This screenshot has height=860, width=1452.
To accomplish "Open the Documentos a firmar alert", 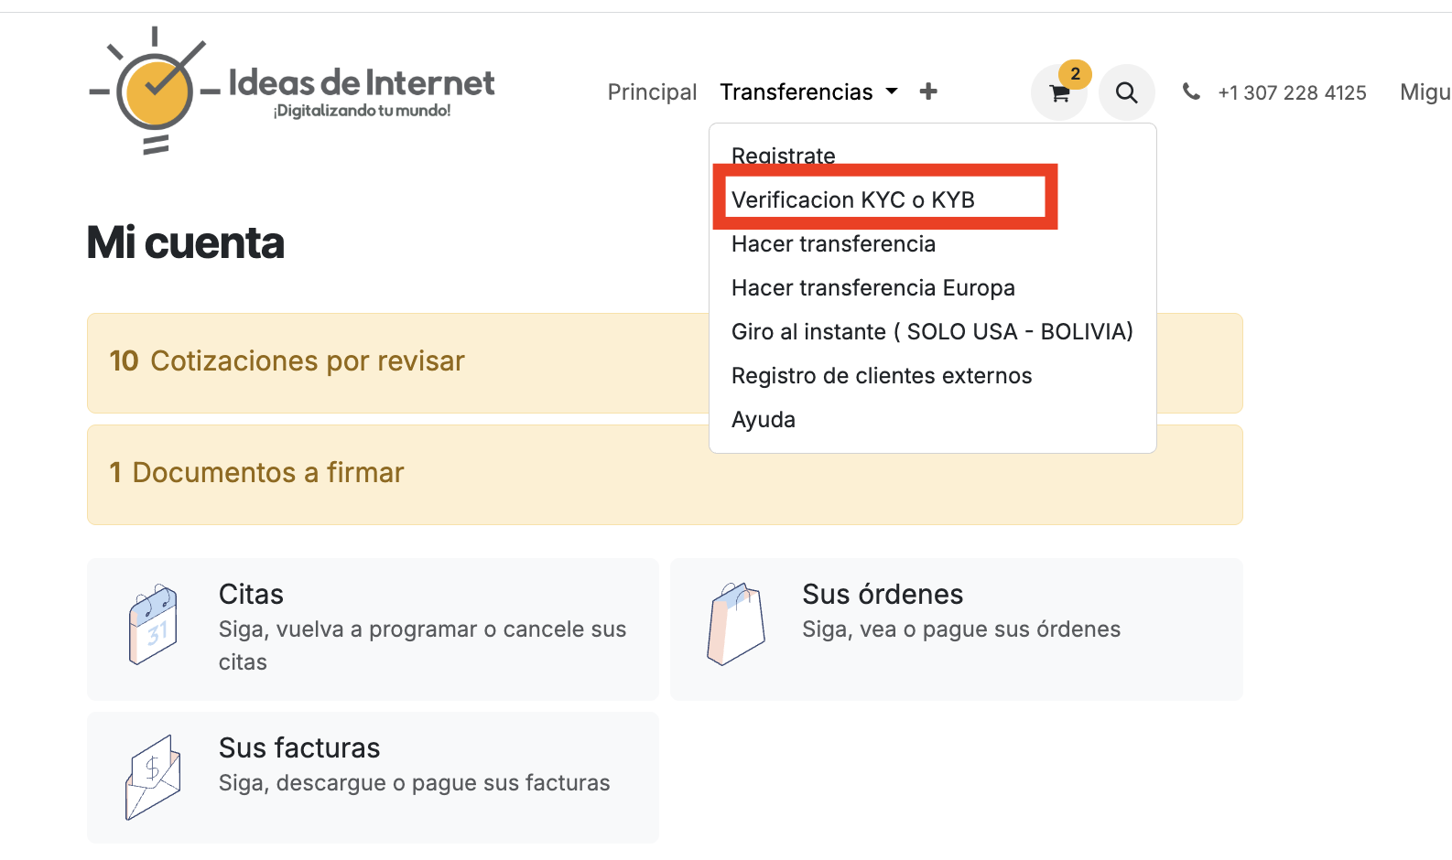I will point(256,473).
